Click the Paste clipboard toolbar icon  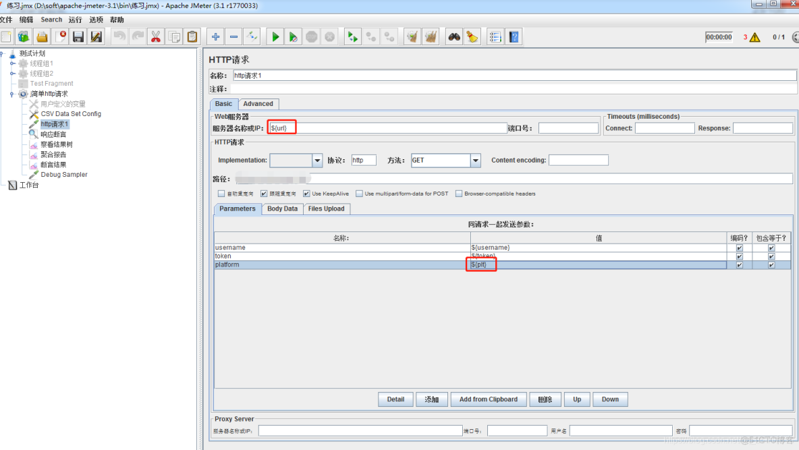click(192, 37)
